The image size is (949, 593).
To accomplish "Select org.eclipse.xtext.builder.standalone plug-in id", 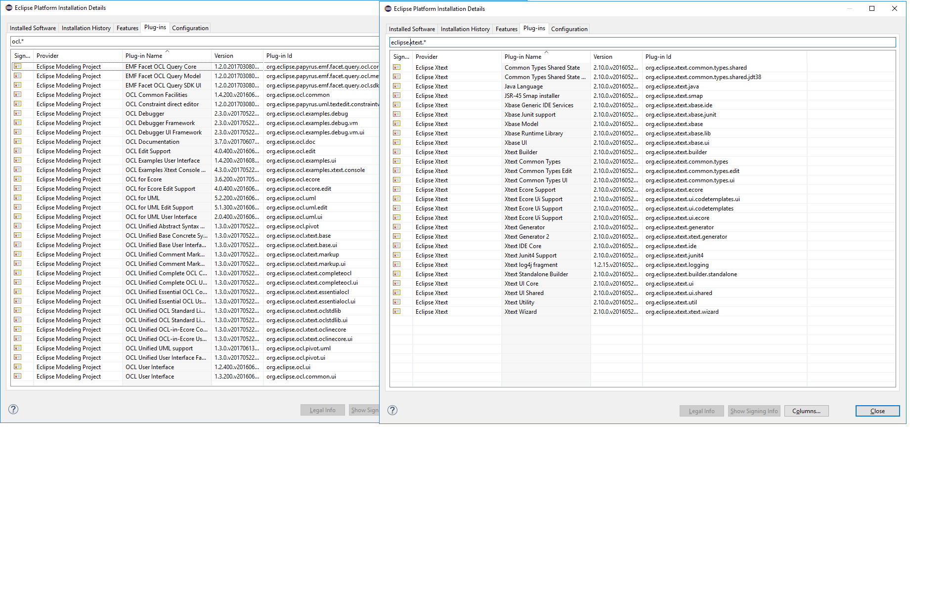I will click(x=691, y=274).
